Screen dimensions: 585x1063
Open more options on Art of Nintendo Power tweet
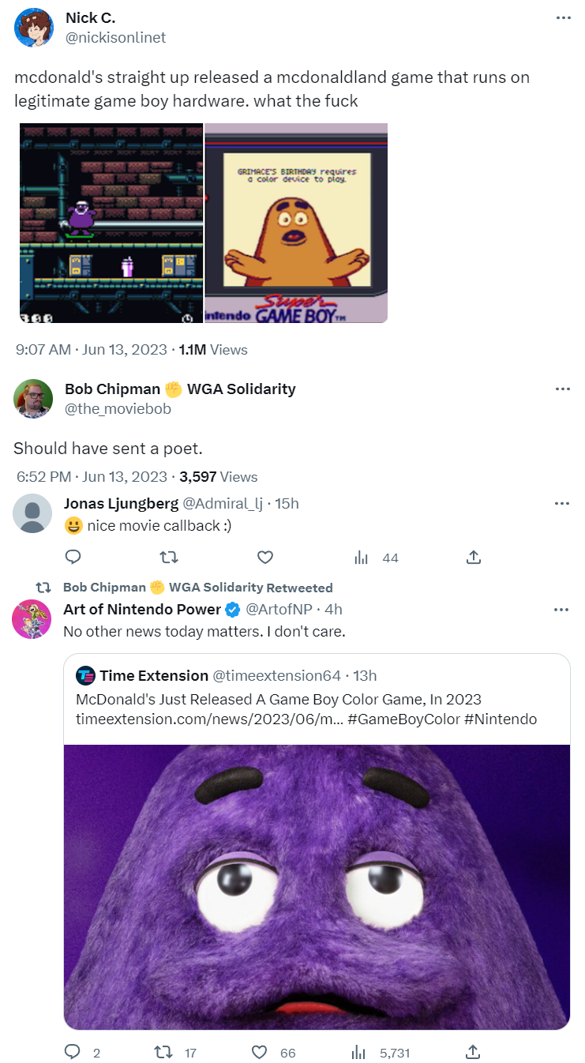(x=562, y=610)
